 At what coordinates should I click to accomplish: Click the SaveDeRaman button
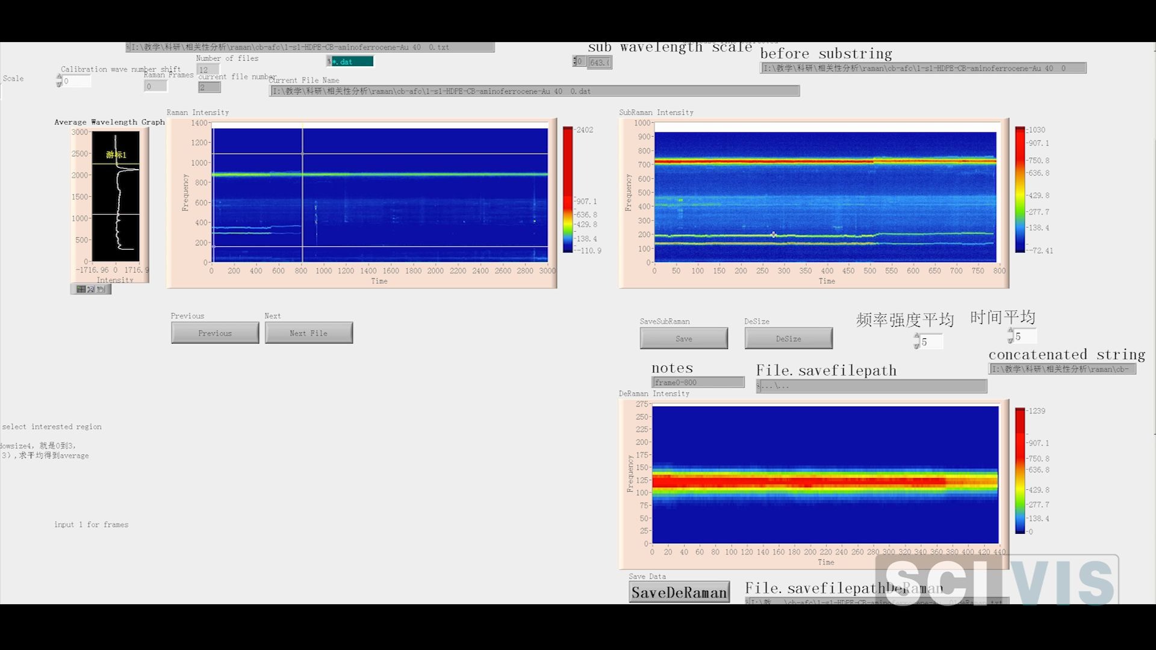coord(679,593)
